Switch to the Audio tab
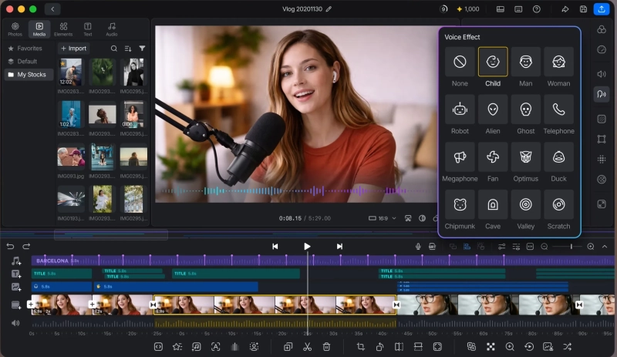The height and width of the screenshot is (357, 617). point(111,29)
